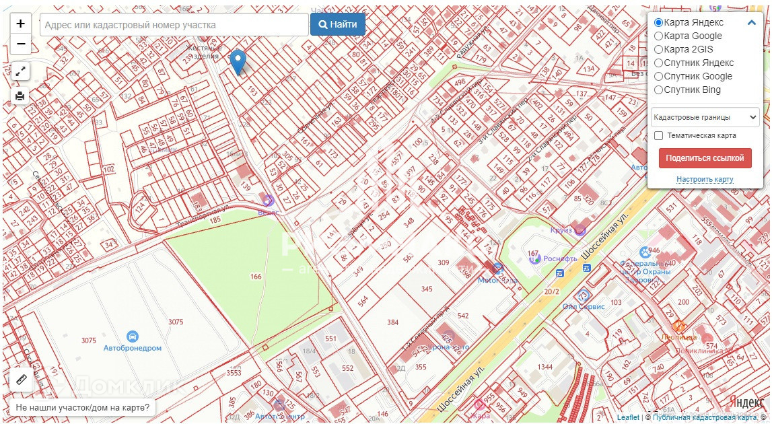Viewport: 772px width, 424px height.
Task: Print the map using the printer icon
Action: [20, 96]
